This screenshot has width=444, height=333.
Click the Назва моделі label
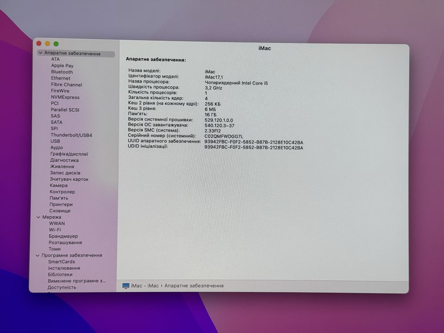click(144, 71)
